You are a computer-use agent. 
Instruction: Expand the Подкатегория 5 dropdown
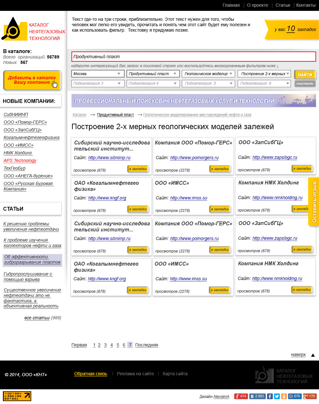pyautogui.click(x=209, y=83)
